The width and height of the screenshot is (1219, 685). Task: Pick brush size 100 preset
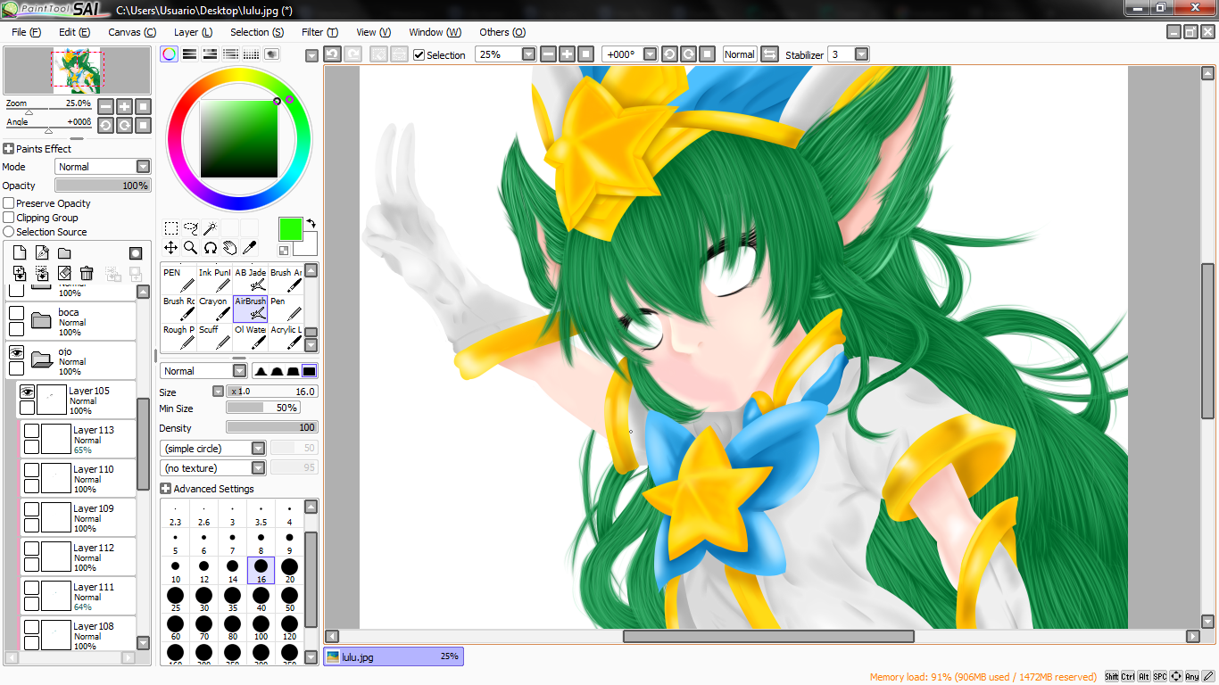(x=261, y=627)
